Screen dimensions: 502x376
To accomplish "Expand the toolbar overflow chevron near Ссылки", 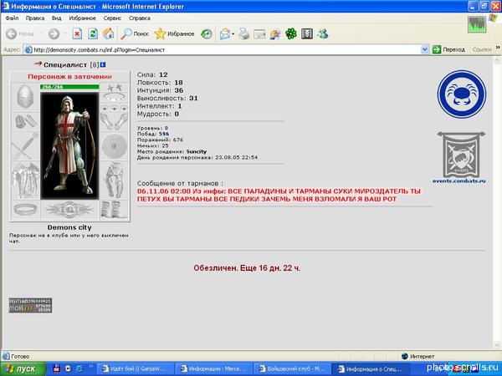I will point(498,48).
